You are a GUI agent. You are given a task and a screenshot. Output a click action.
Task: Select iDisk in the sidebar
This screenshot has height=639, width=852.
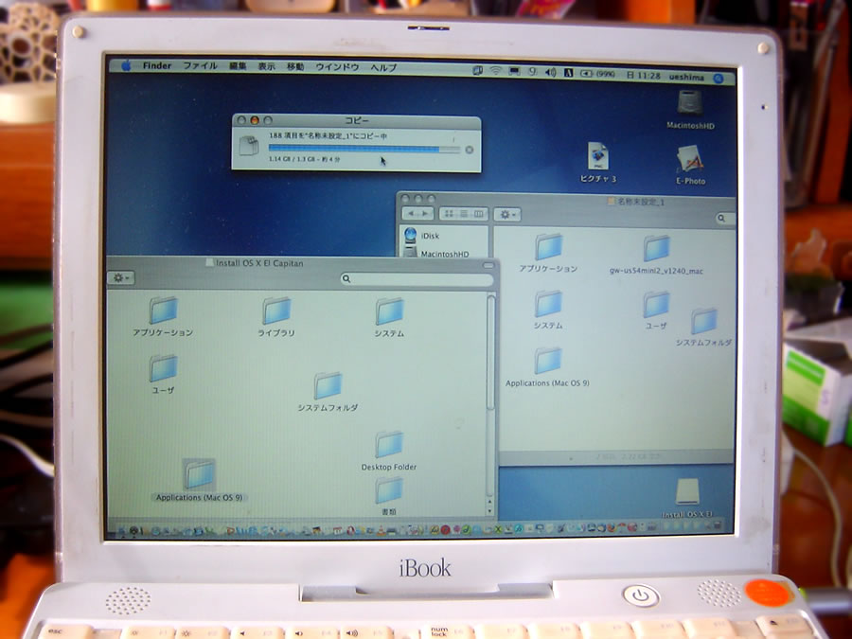pos(429,236)
